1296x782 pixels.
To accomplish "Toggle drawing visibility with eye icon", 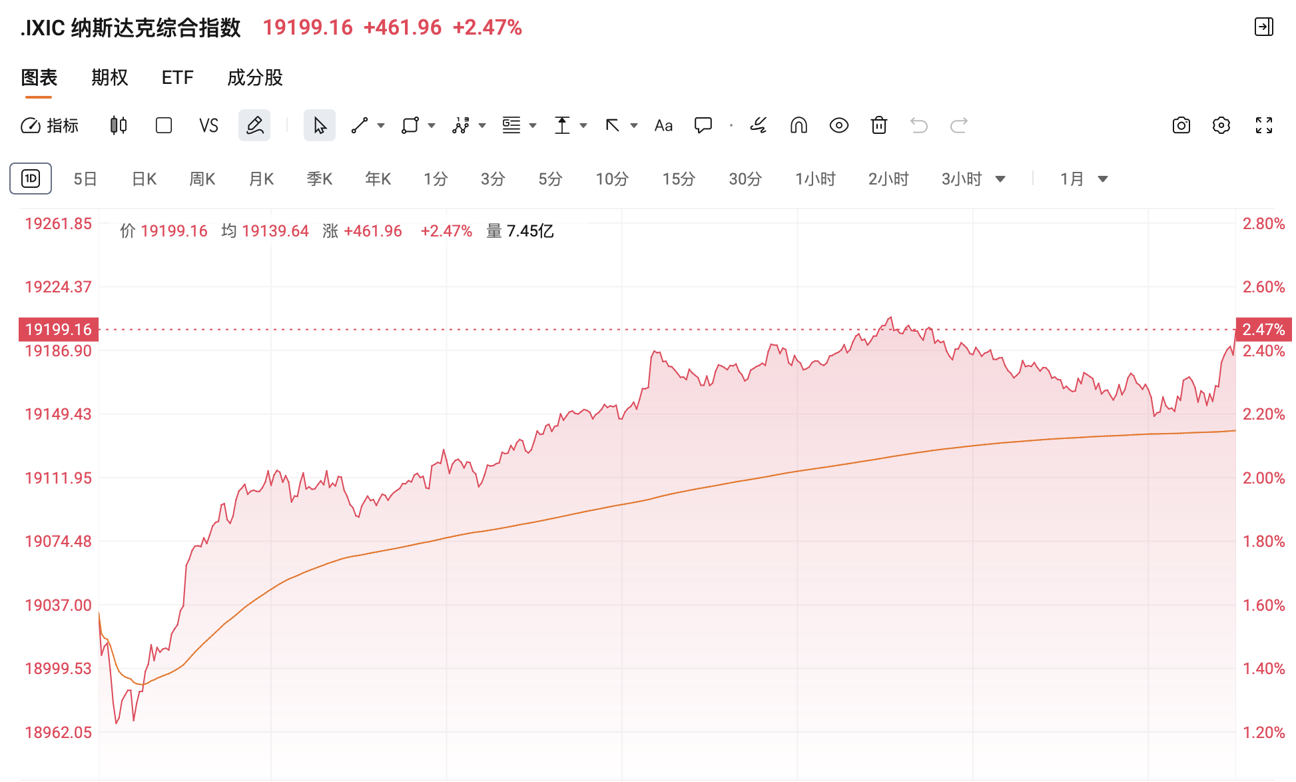I will coord(839,125).
